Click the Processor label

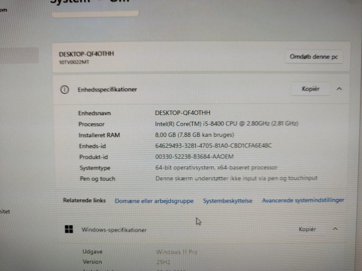coord(91,124)
